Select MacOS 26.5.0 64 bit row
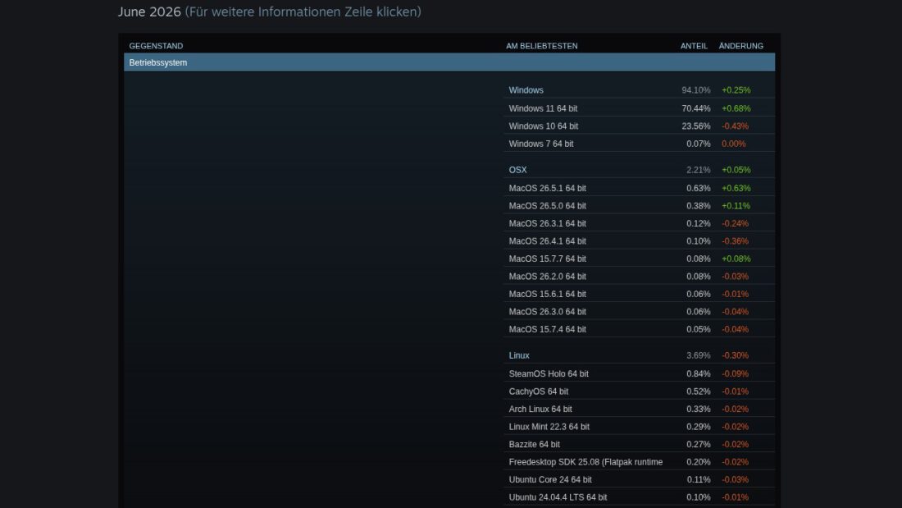The image size is (902, 508). click(x=639, y=206)
